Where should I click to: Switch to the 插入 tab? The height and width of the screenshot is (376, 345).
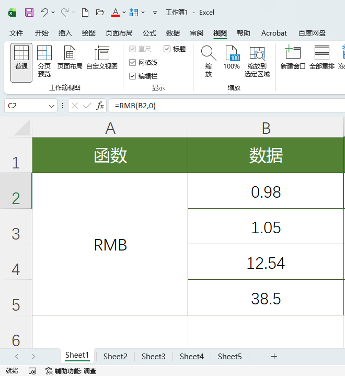(x=65, y=33)
